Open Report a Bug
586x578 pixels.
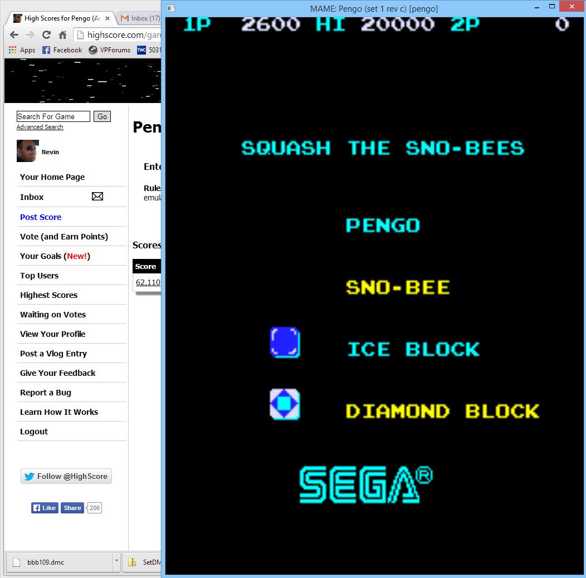(46, 393)
